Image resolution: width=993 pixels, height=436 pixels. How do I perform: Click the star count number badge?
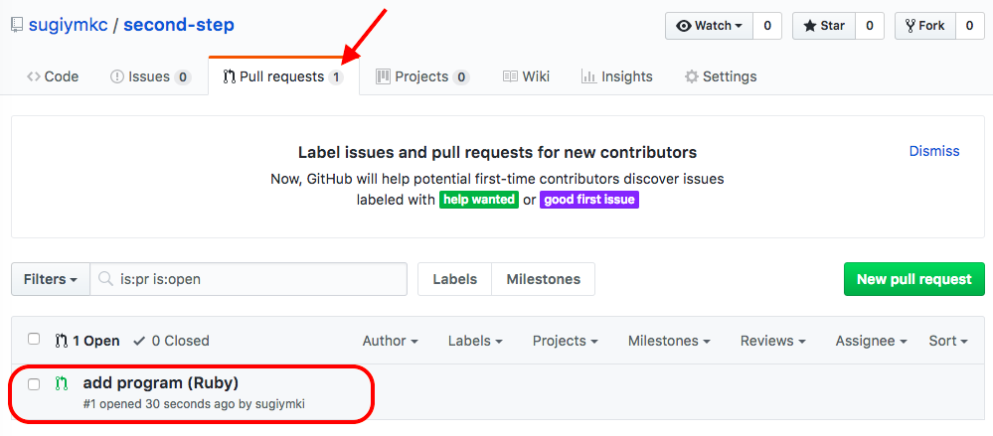(x=869, y=26)
